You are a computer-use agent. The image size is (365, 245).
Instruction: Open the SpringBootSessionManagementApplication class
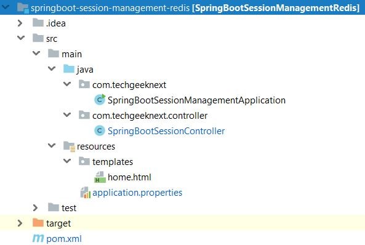[x=196, y=100]
